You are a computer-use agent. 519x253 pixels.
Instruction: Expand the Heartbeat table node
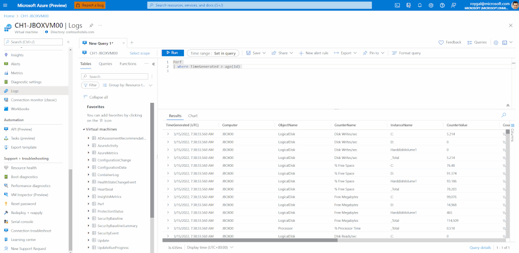(x=89, y=189)
